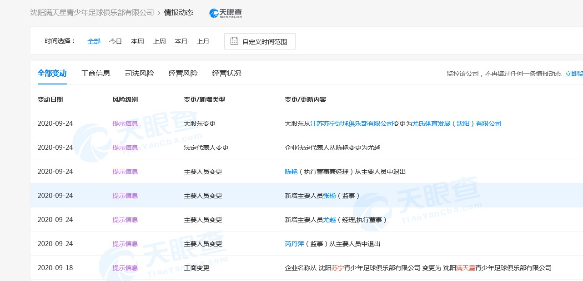This screenshot has height=281, width=583.
Task: Switch to the 工商信息 tab
Action: click(x=96, y=74)
